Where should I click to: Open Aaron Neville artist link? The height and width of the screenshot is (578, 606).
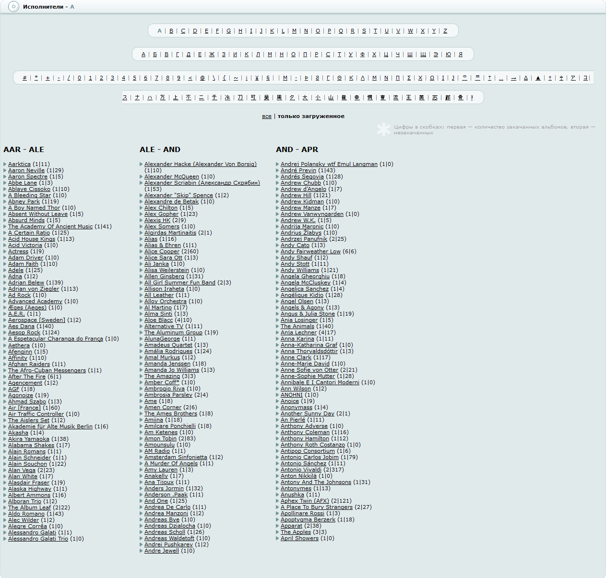(26, 170)
